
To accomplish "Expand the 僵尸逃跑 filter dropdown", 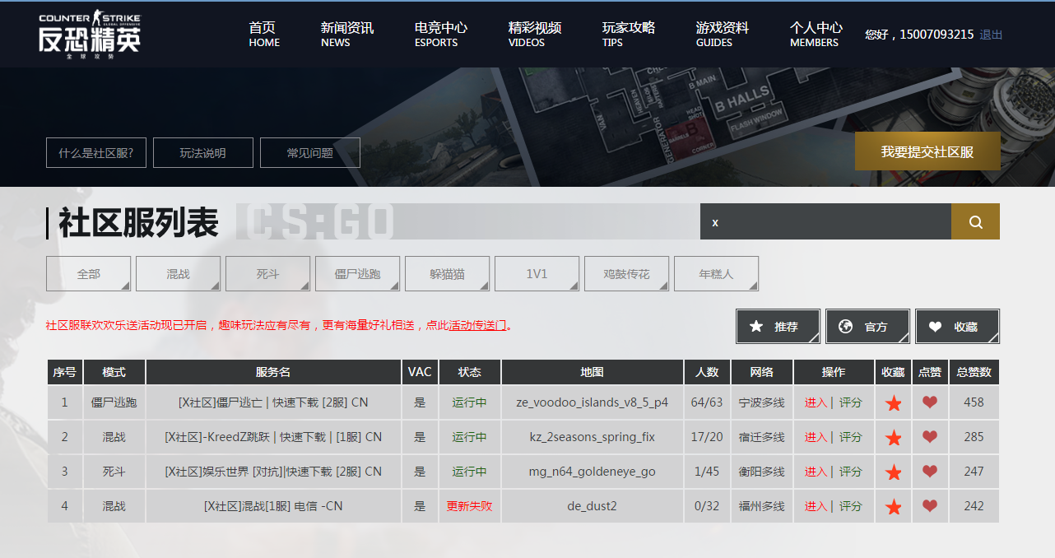I will (x=357, y=273).
